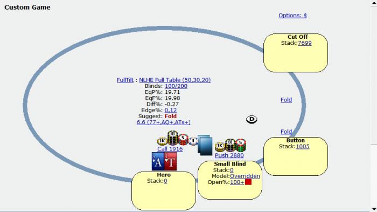Click the Small Blind seat label

pyautogui.click(x=230, y=164)
